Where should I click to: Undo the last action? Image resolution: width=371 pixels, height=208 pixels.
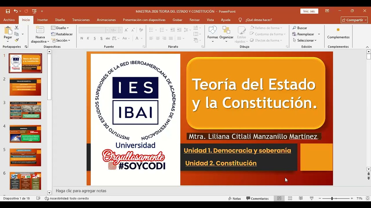pyautogui.click(x=16, y=11)
